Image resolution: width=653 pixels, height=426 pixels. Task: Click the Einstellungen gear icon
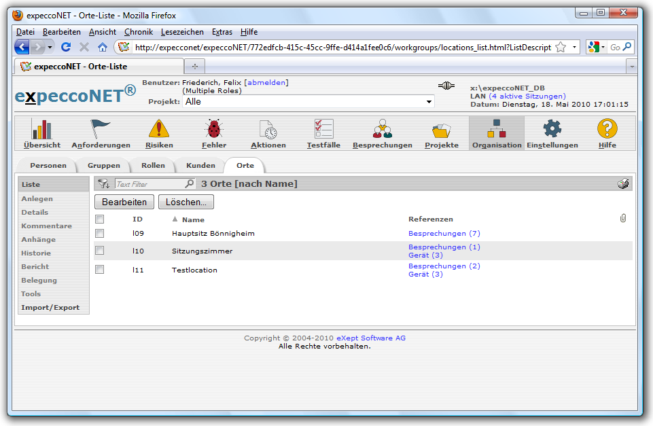point(552,130)
